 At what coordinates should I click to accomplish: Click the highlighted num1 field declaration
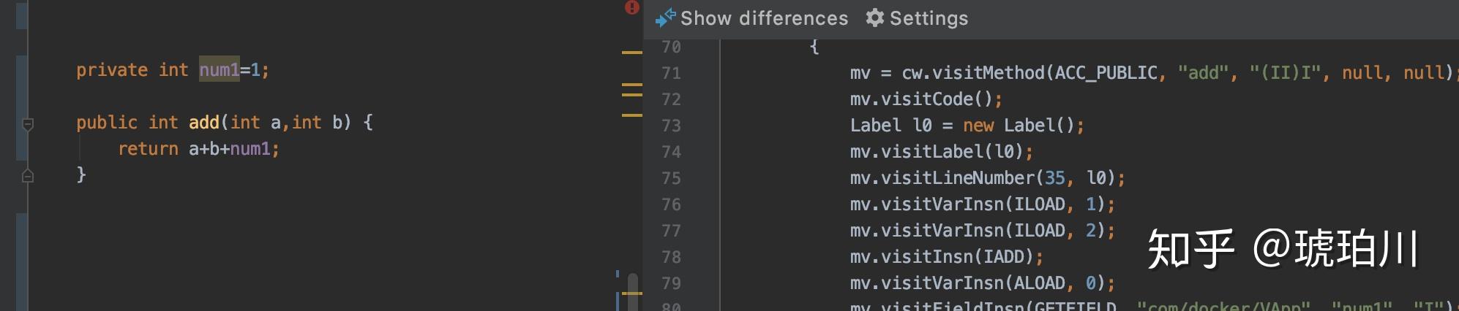219,70
